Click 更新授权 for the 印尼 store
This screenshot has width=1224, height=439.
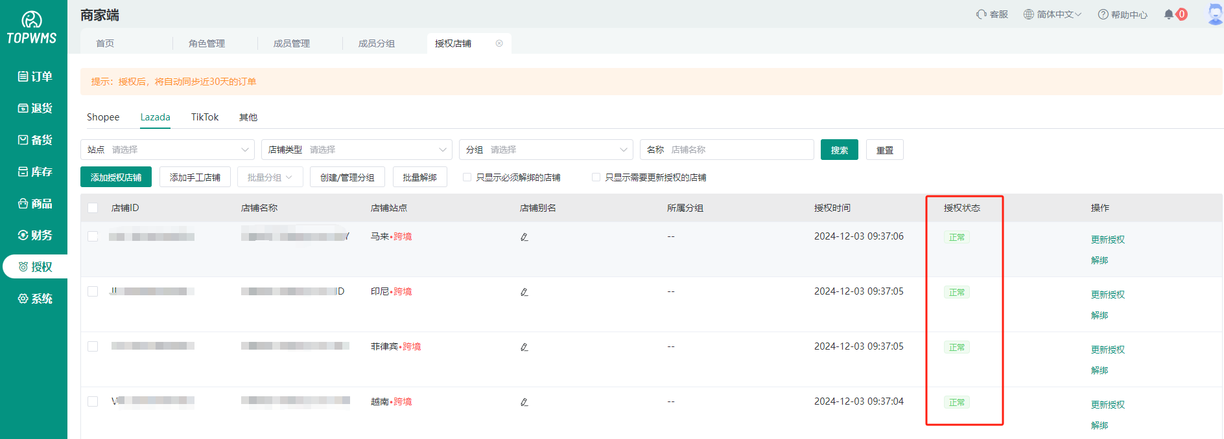(1108, 295)
